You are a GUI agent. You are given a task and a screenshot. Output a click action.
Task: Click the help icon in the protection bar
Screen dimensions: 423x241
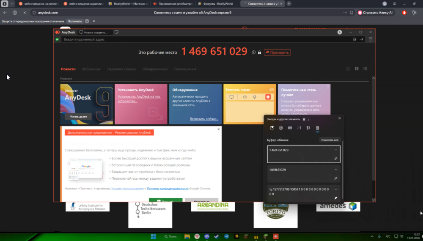point(87,21)
